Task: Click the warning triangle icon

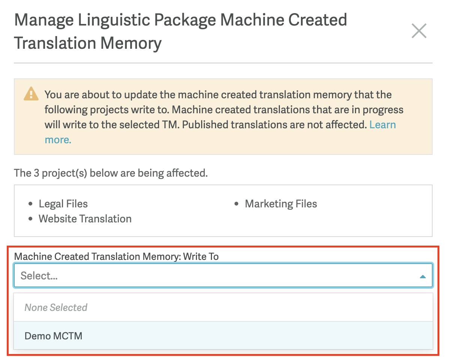Action: [31, 94]
